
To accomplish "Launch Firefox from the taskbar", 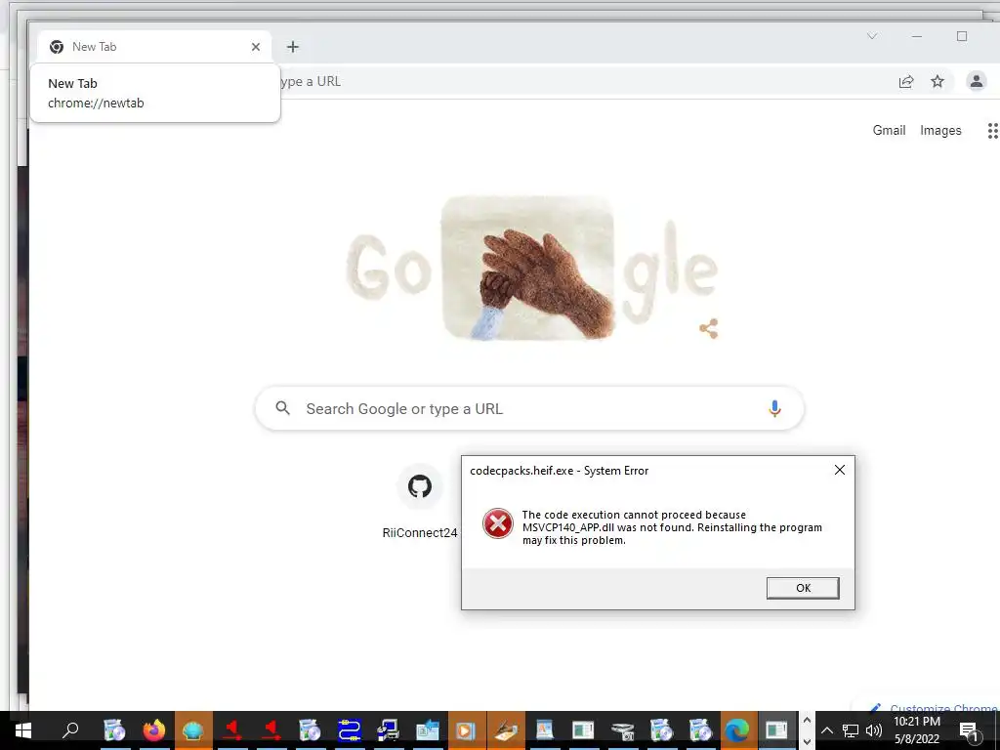I will coord(153,730).
